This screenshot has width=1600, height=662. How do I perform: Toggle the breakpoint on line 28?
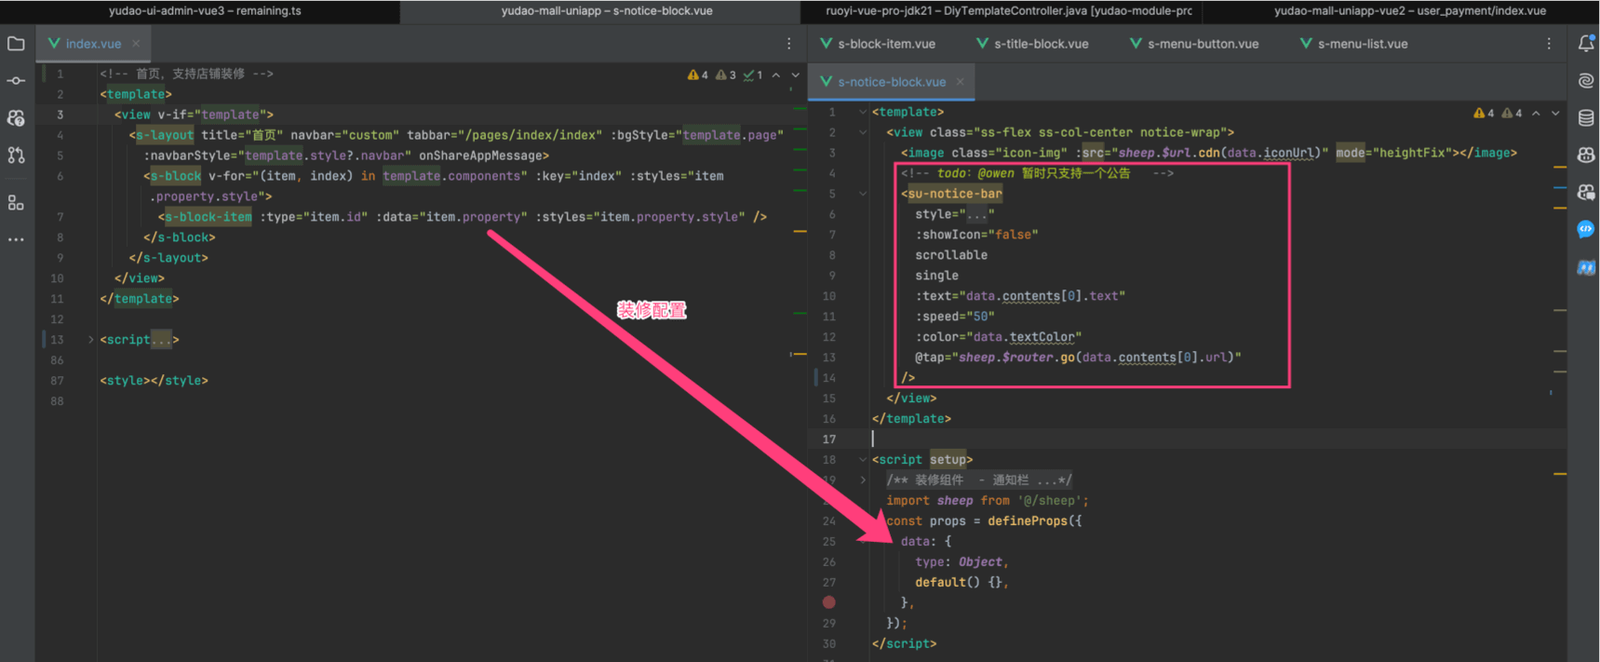(828, 602)
